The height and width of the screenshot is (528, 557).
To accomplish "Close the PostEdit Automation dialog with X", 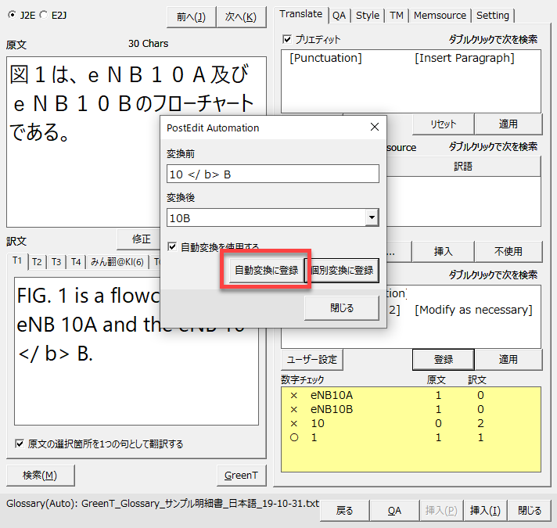I will click(x=374, y=128).
